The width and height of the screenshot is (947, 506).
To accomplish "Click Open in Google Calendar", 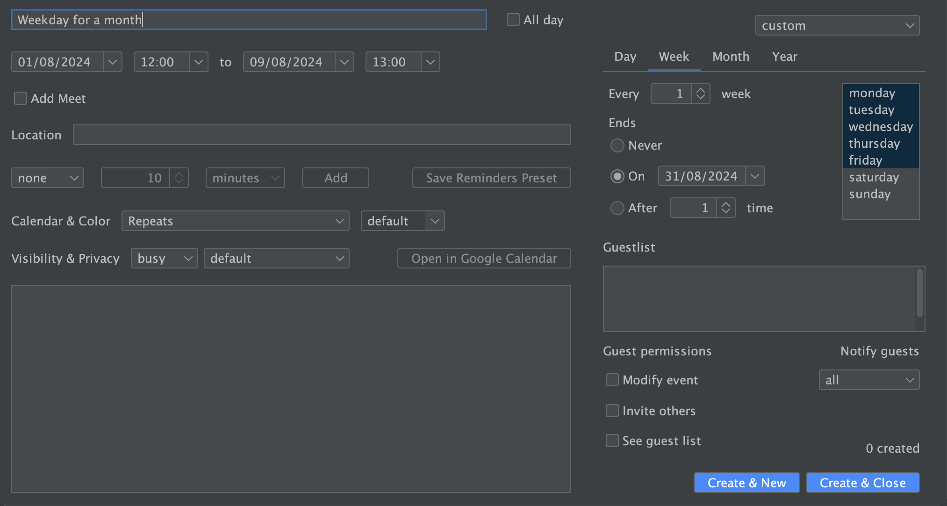I will (x=484, y=258).
